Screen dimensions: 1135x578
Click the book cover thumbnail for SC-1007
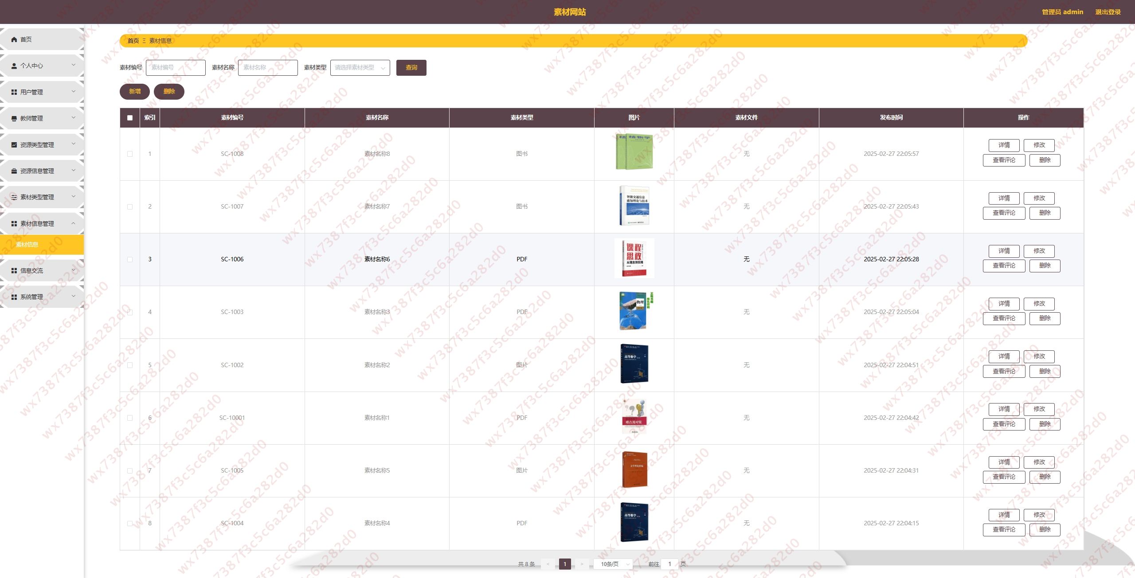[x=634, y=206]
